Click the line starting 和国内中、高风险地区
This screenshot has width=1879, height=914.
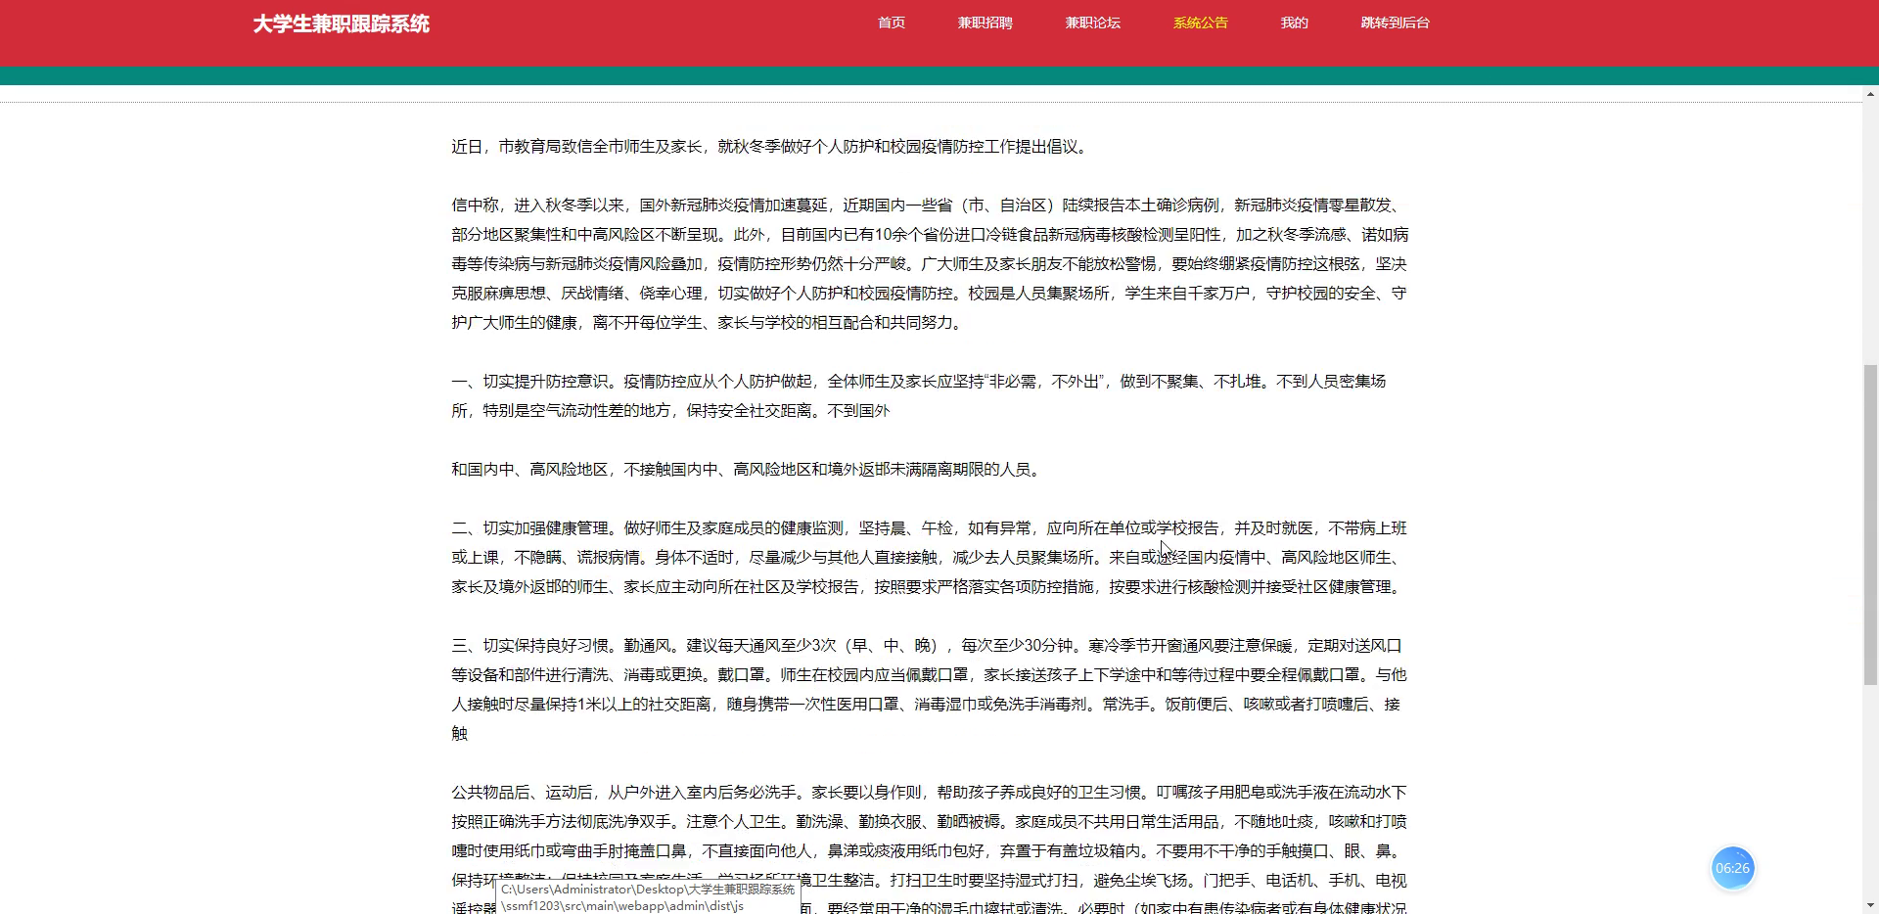(x=747, y=470)
